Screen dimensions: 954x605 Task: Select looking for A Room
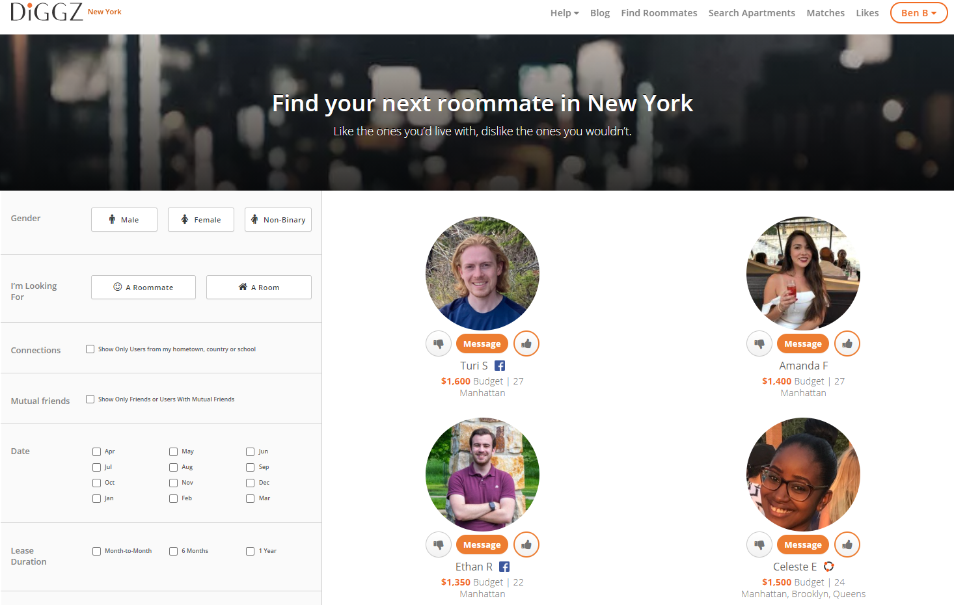(259, 288)
